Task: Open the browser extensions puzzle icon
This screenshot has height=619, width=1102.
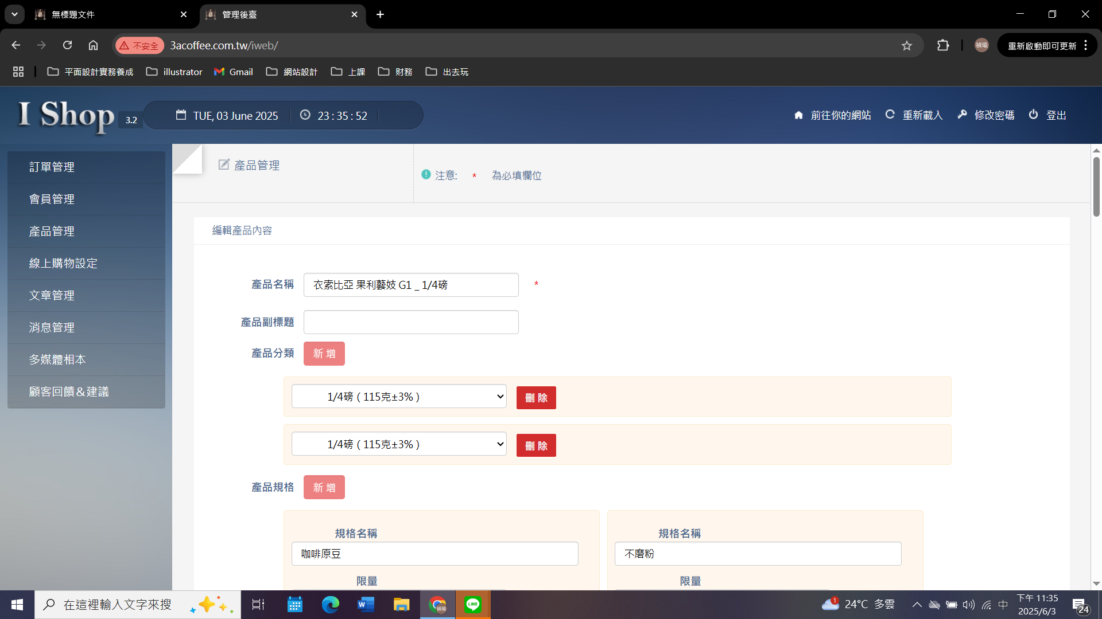Action: [942, 45]
